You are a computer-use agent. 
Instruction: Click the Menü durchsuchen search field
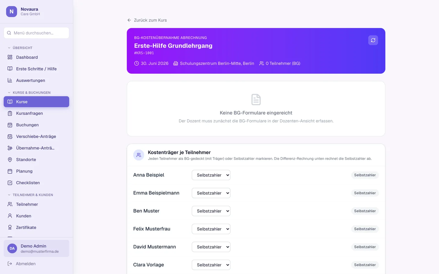coord(36,33)
